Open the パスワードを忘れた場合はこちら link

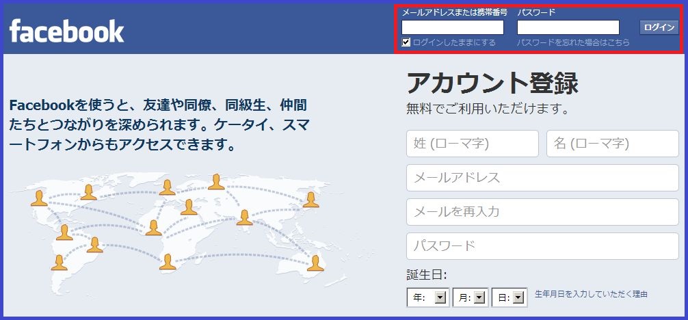coord(573,42)
